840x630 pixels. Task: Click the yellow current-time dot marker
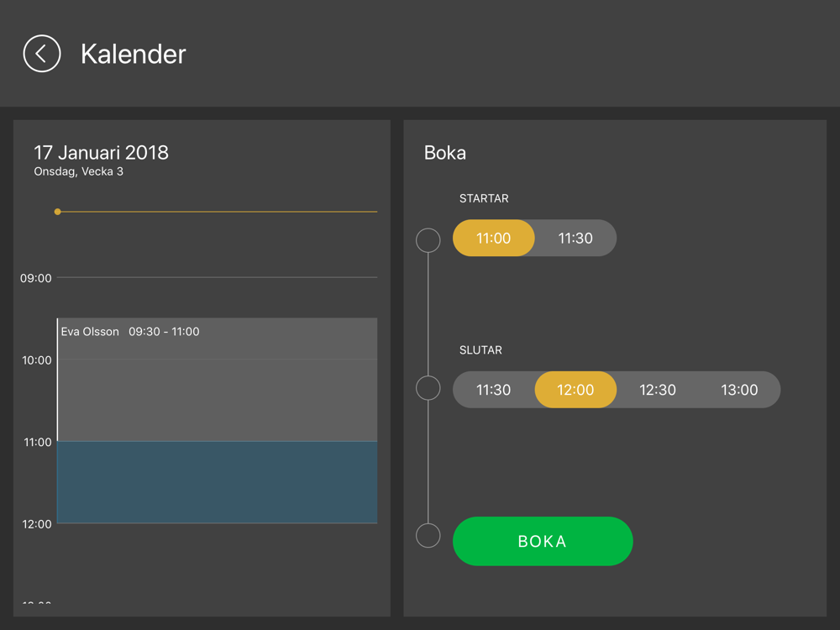(57, 212)
